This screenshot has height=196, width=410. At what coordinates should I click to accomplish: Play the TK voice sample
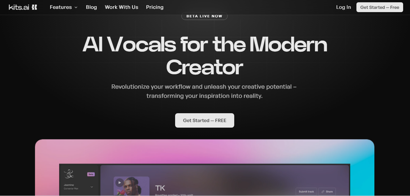click(120, 183)
